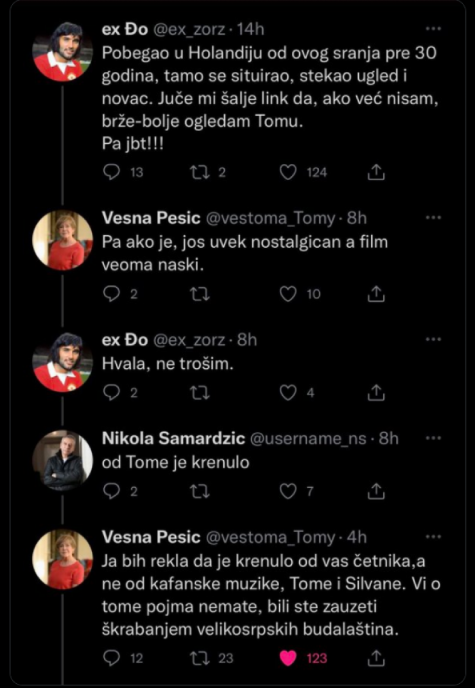Reply to 'Hvala, ne trošim' tweet
The image size is (475, 688).
coord(111,393)
